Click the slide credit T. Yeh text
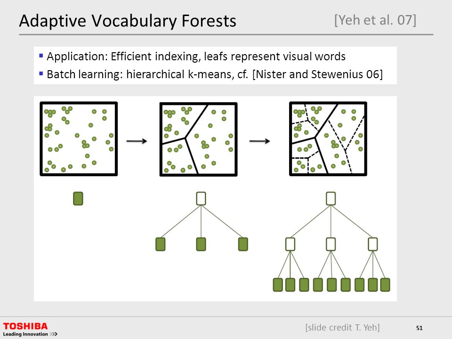The width and height of the screenshot is (452, 339). 342,328
